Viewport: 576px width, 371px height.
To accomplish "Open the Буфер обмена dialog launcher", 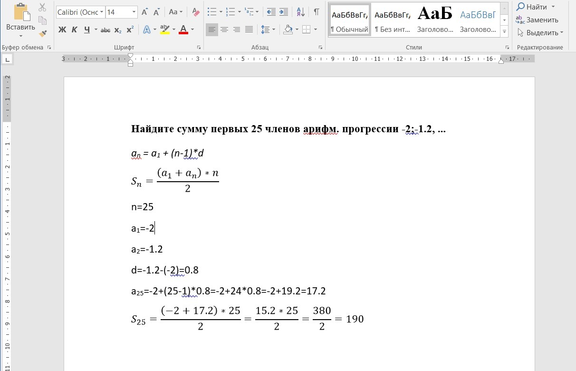I will click(x=49, y=48).
